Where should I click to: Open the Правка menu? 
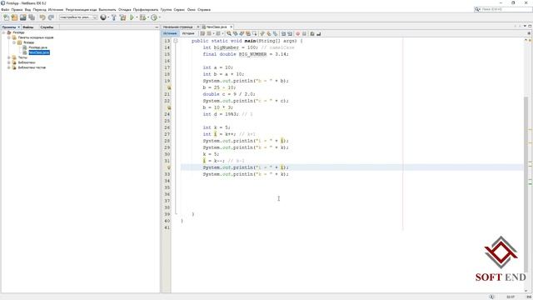pyautogui.click(x=17, y=9)
